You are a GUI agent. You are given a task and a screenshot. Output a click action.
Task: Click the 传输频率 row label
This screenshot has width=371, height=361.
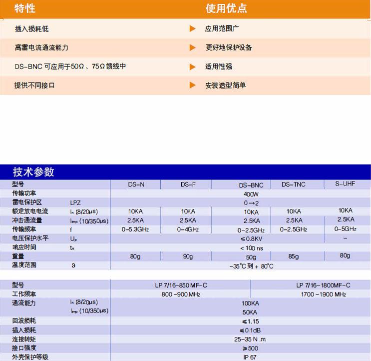pos(24,229)
